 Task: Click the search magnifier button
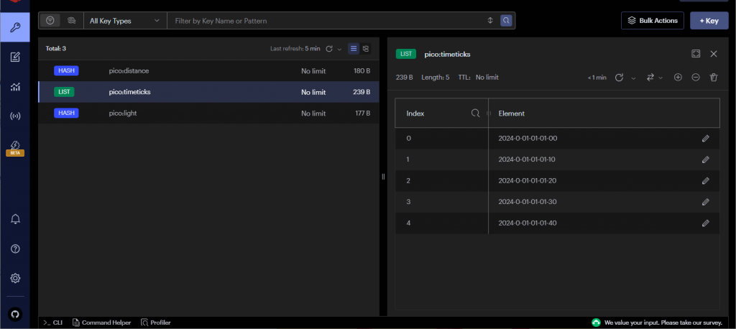506,21
